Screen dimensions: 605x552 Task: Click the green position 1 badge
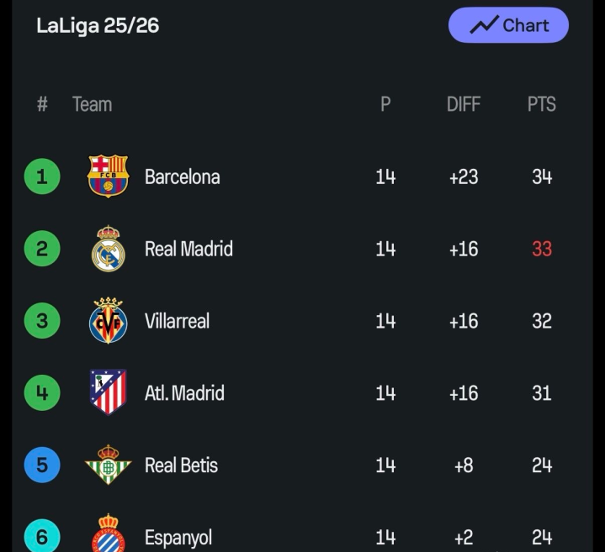(42, 176)
